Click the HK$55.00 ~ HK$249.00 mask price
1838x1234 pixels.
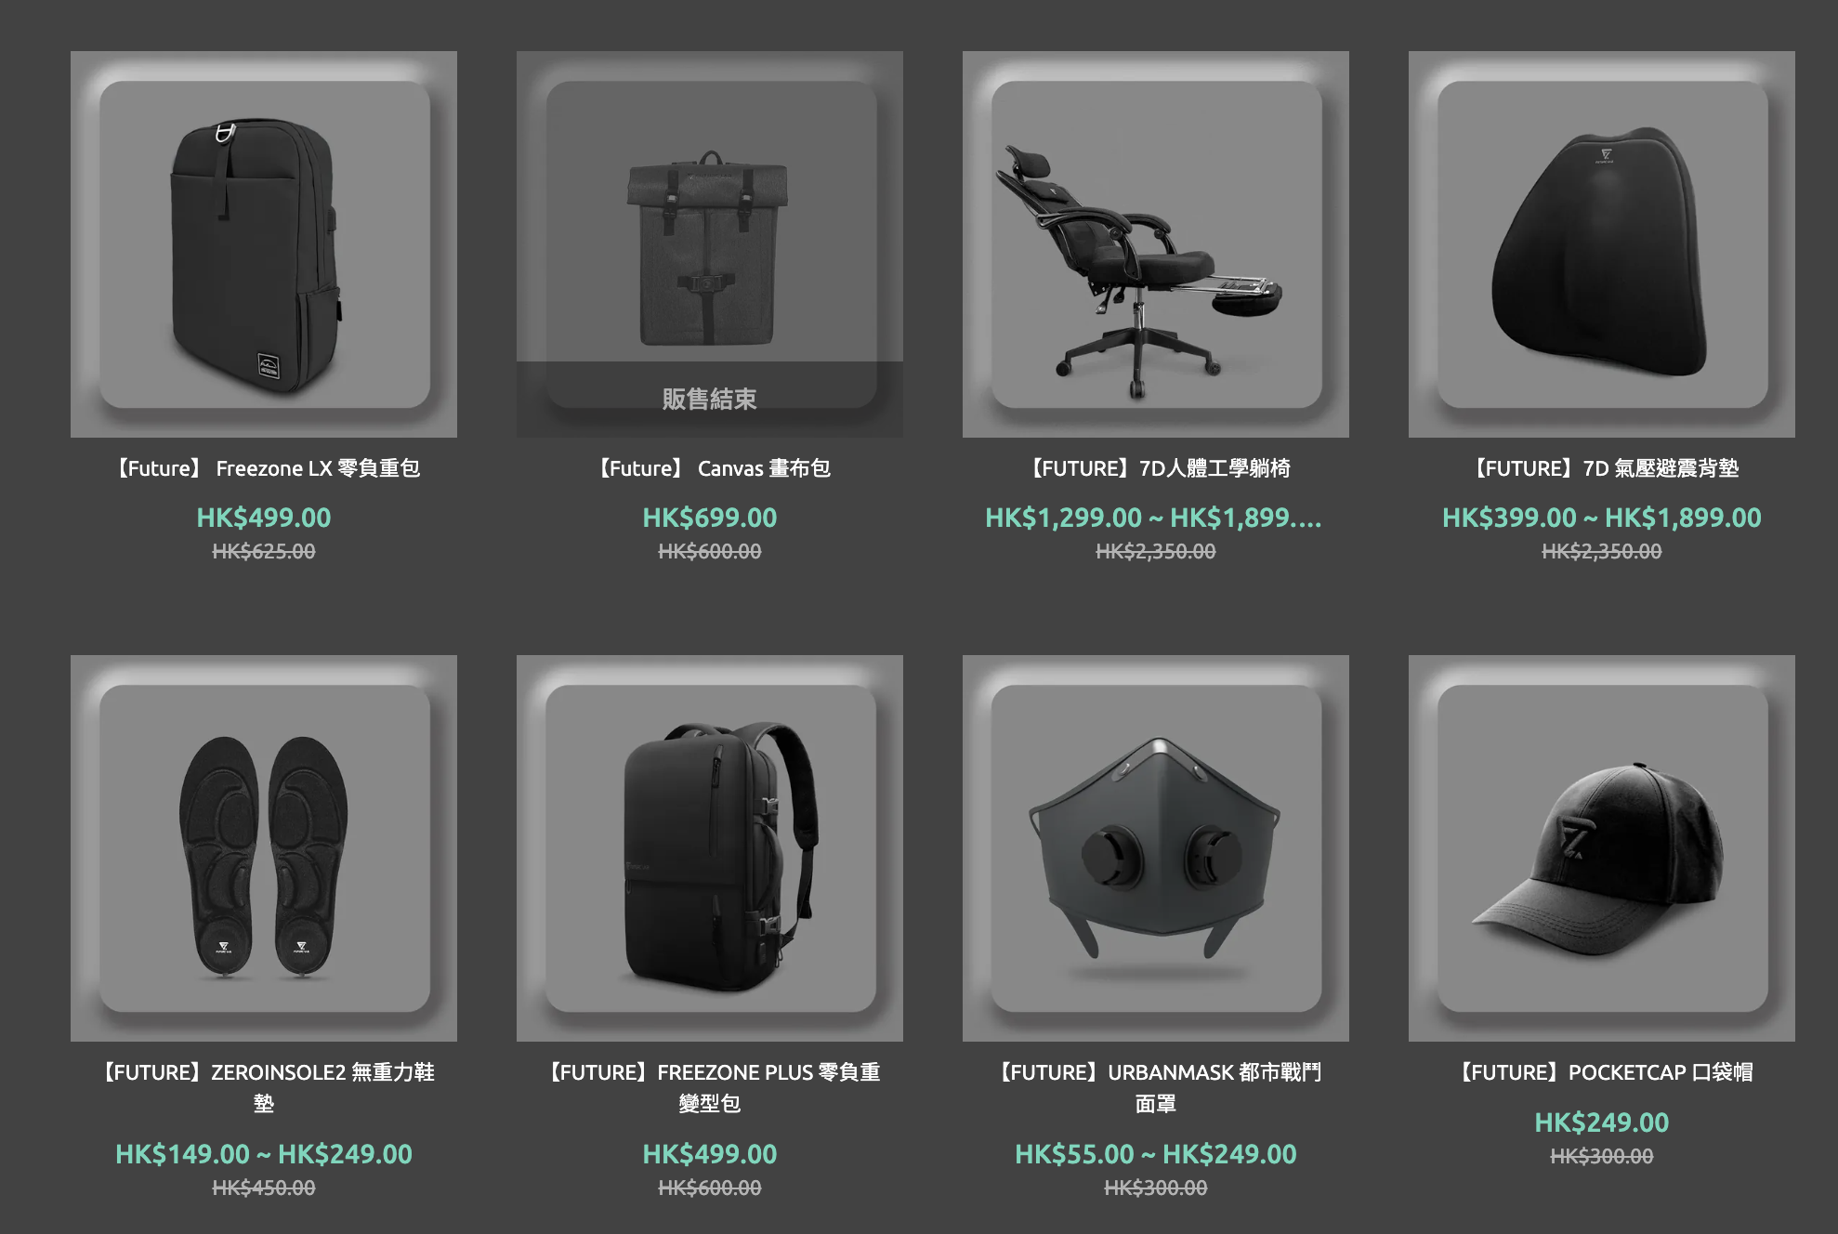1156,1154
